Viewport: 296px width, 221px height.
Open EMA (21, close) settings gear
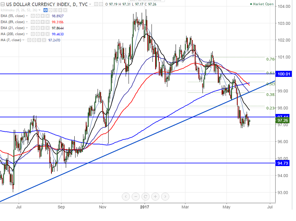(38, 28)
